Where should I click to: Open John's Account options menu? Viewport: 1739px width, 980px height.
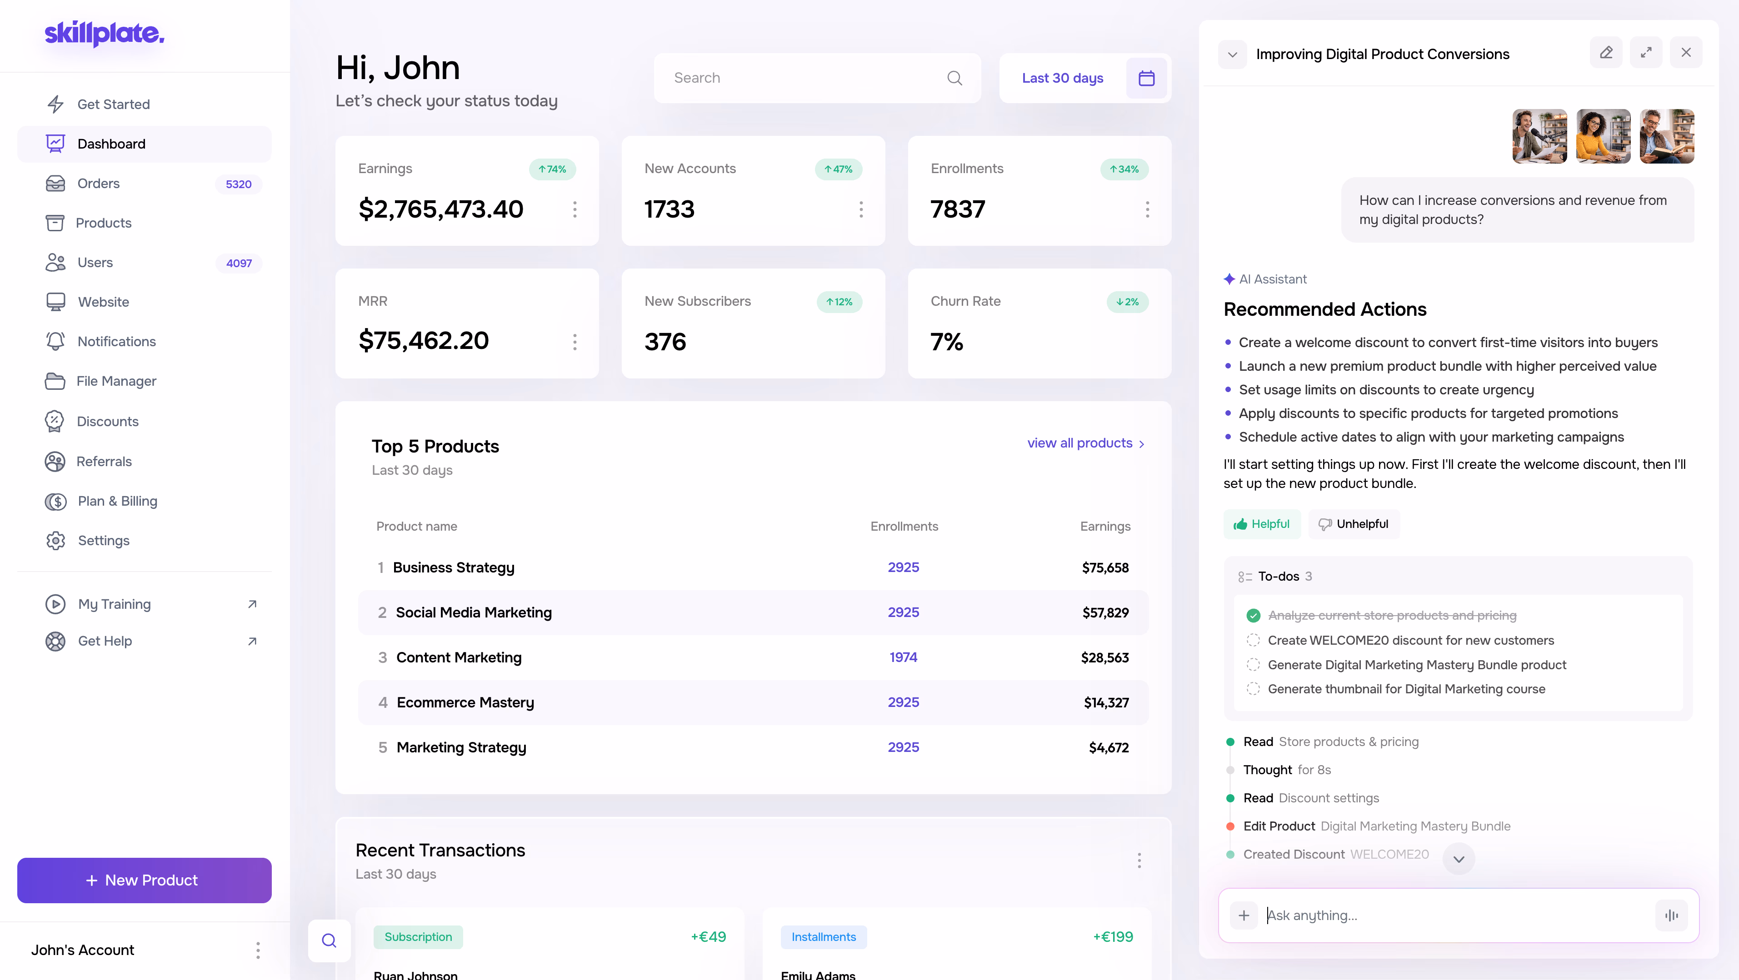[258, 950]
